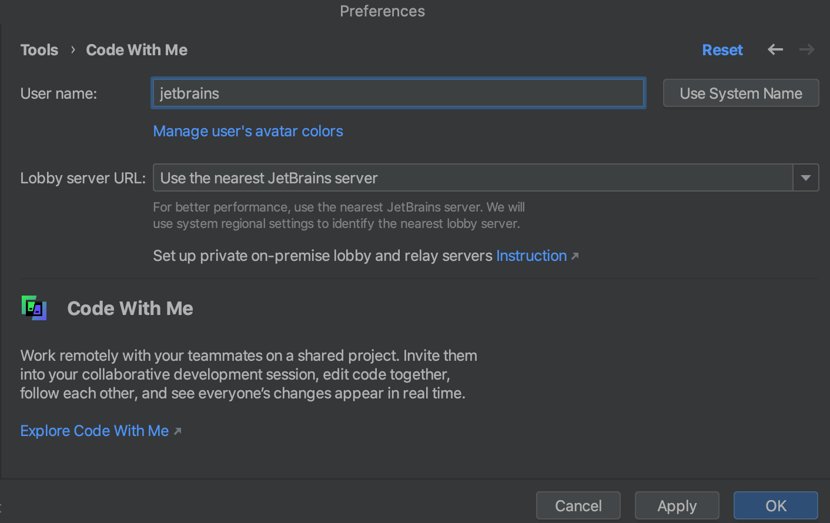Go to the Tools breadcrumb
830x523 pixels.
(39, 50)
